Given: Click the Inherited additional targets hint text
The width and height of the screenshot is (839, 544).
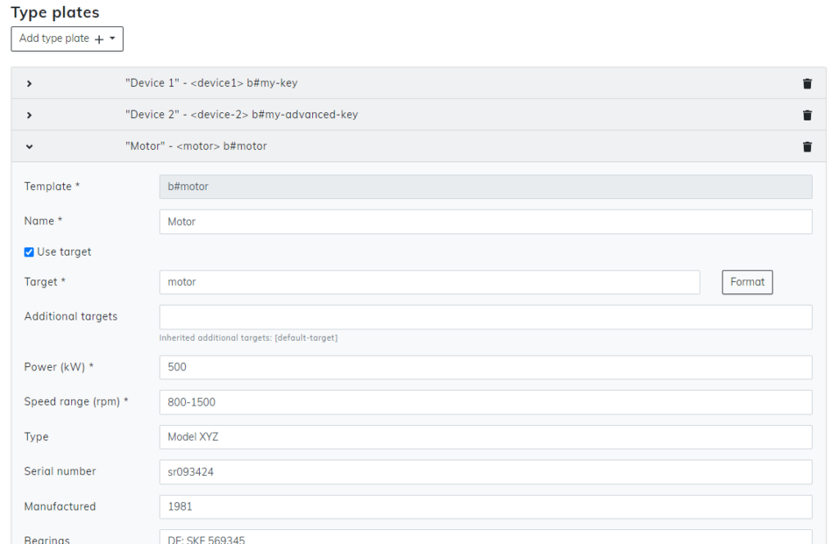Looking at the screenshot, I should pyautogui.click(x=248, y=338).
